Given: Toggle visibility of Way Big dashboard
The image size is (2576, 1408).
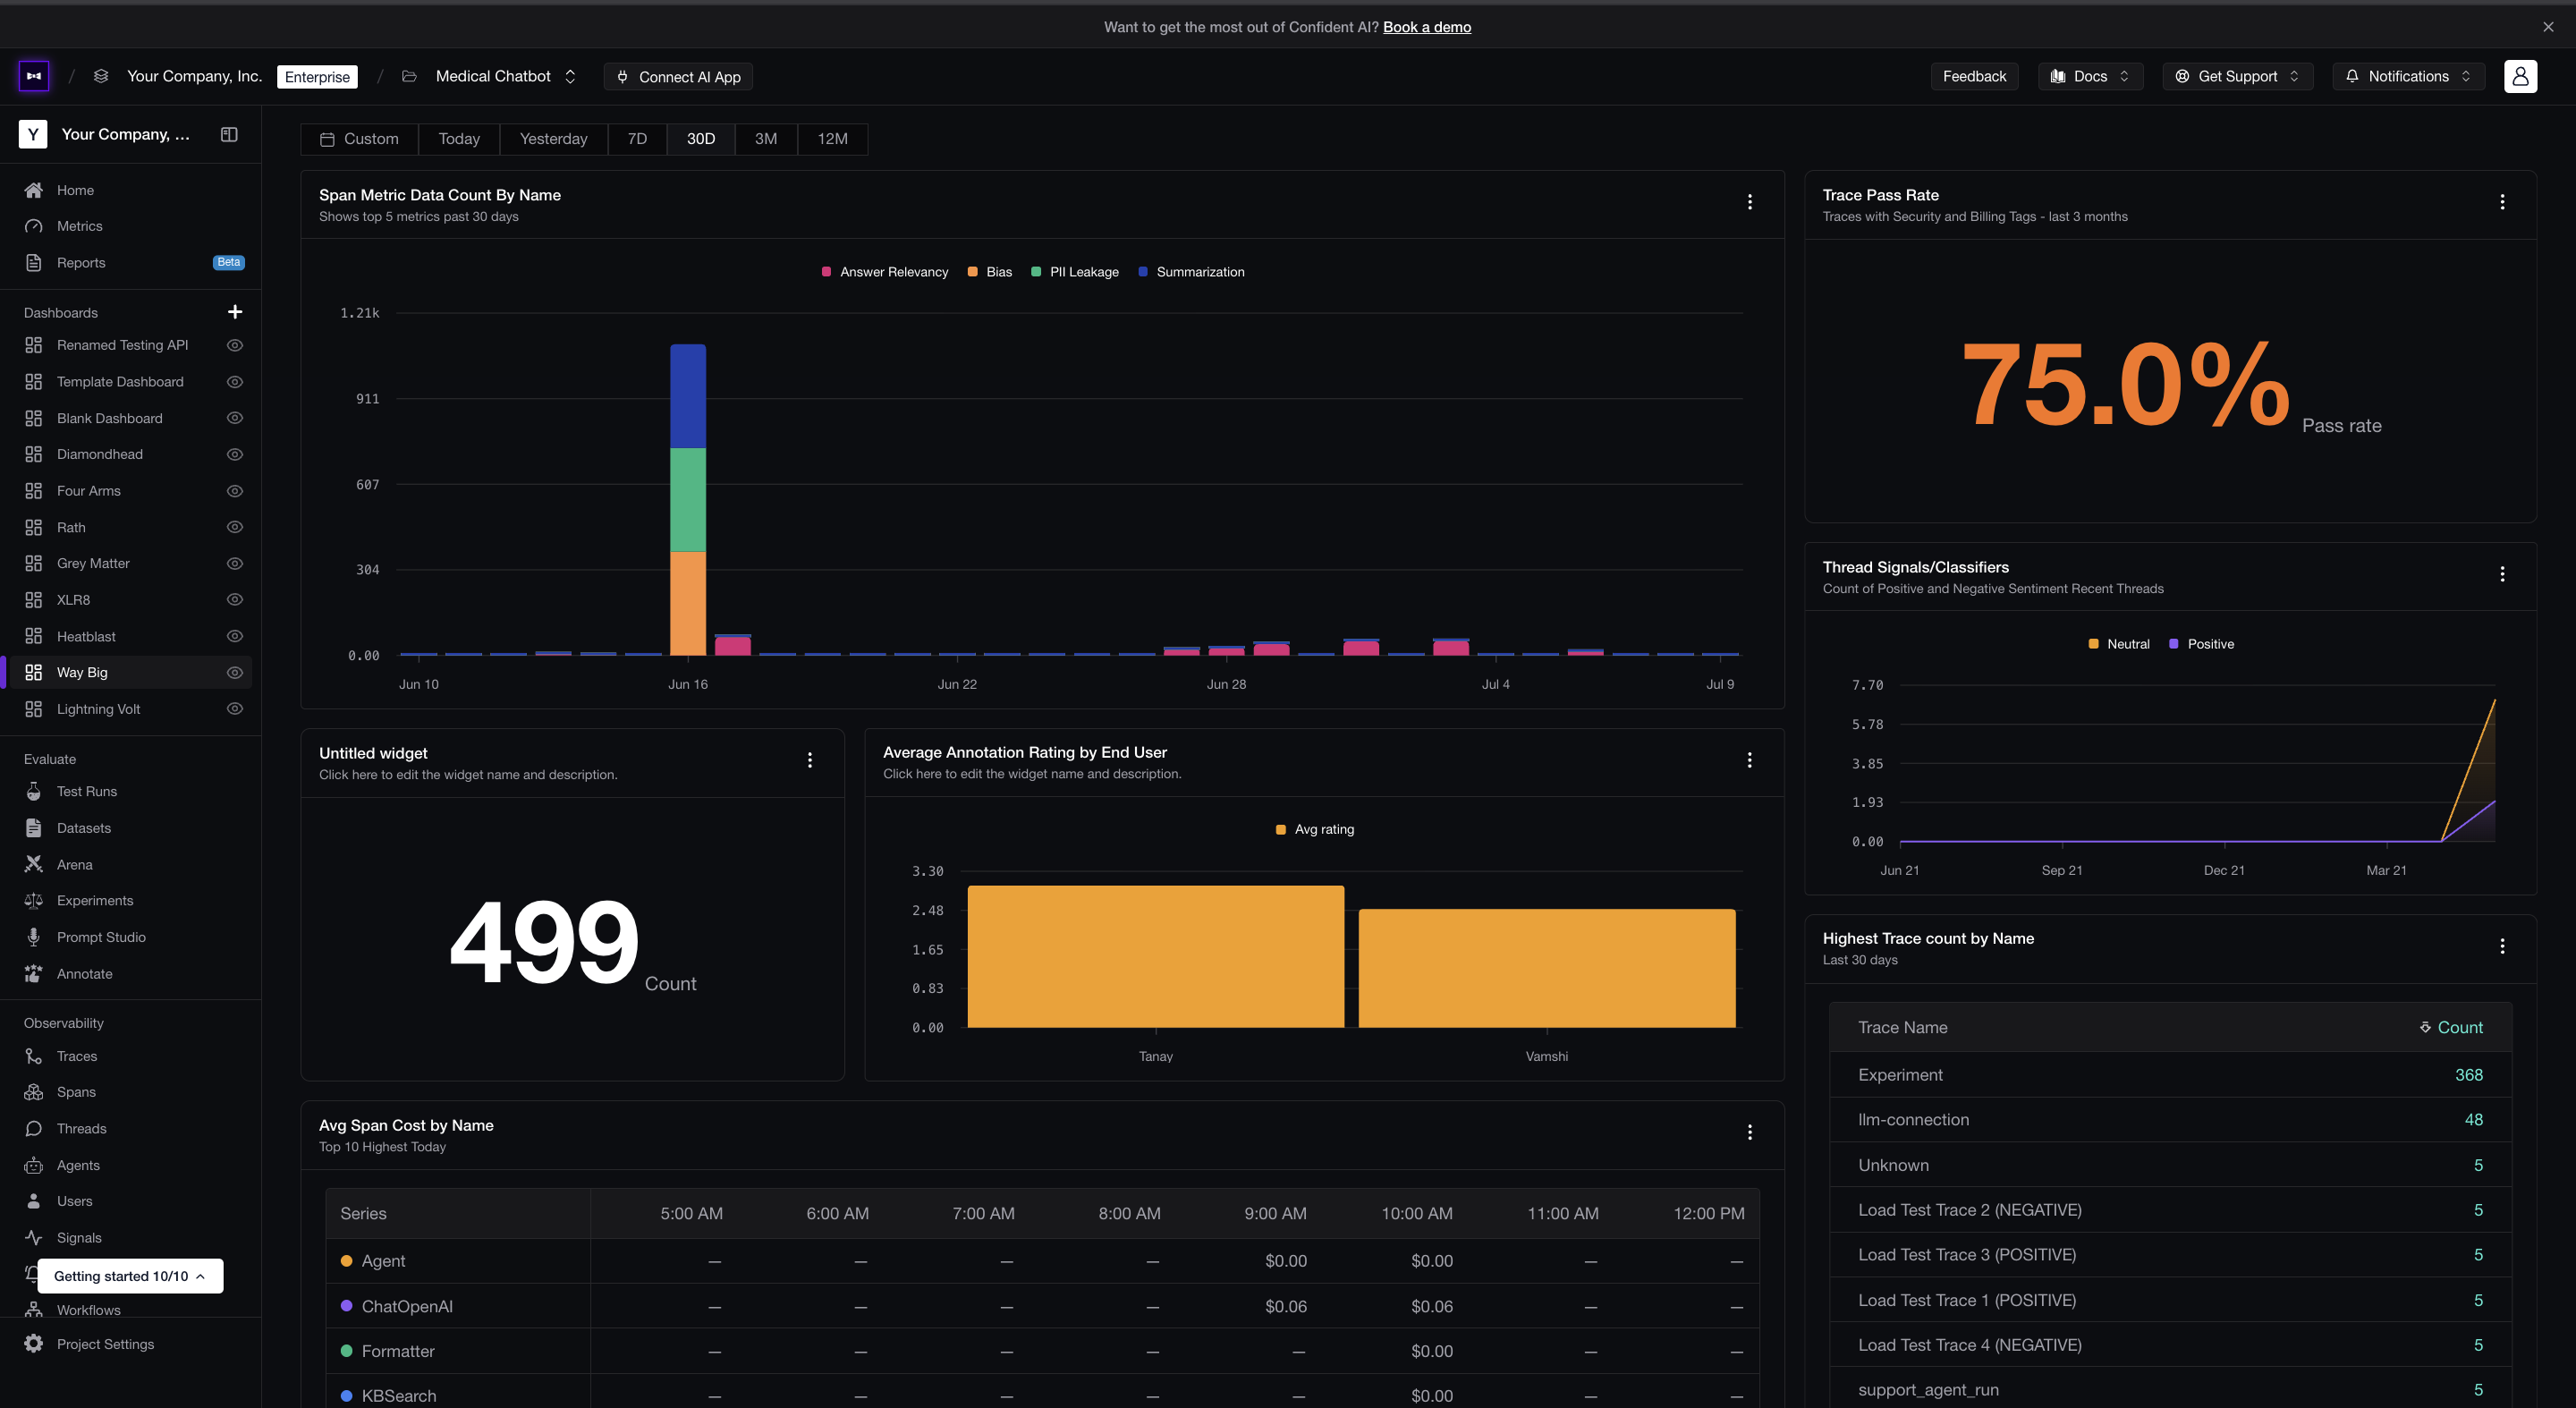Looking at the screenshot, I should [x=235, y=672].
